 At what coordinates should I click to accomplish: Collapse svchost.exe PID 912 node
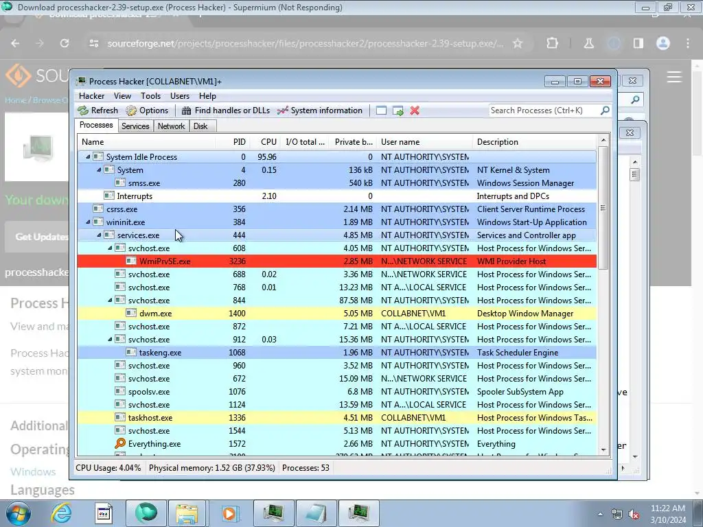(x=110, y=339)
